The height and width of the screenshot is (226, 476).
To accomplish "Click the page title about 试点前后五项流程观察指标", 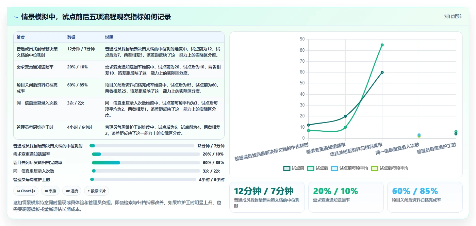I will (x=96, y=17).
